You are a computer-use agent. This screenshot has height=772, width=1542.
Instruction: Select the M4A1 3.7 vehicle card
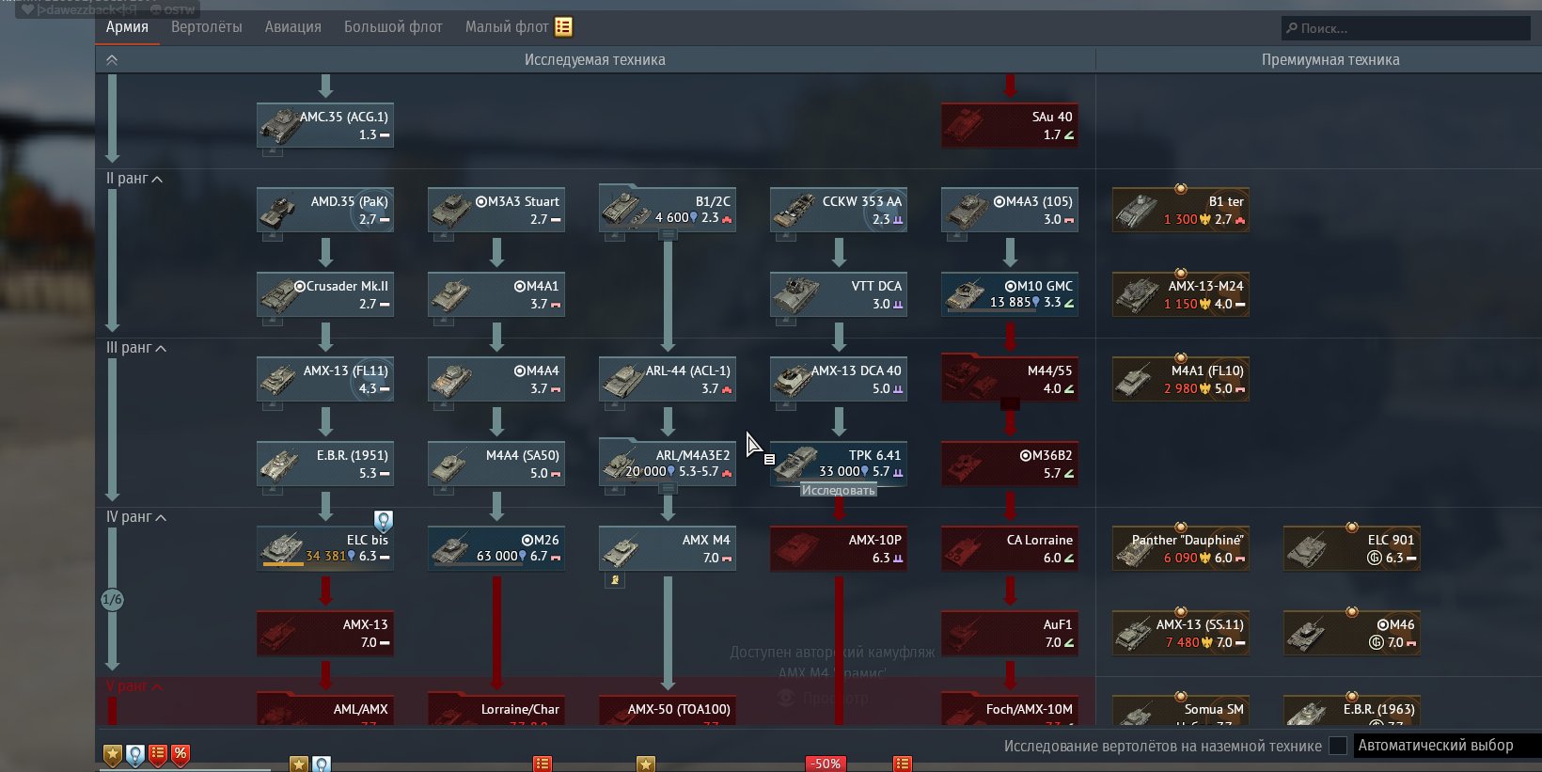(496, 294)
